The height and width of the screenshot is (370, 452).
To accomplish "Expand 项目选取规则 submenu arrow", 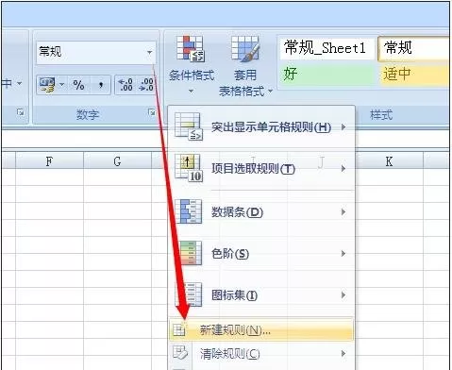I will (x=343, y=169).
